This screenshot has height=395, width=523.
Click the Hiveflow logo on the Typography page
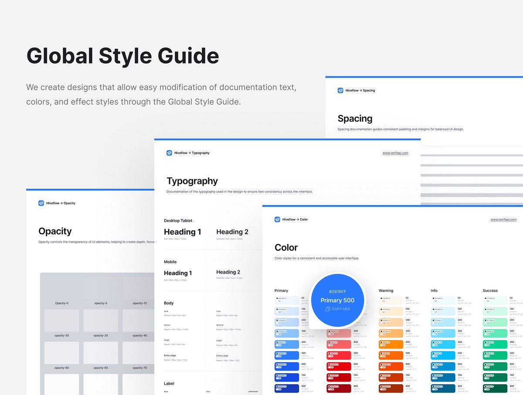point(170,153)
